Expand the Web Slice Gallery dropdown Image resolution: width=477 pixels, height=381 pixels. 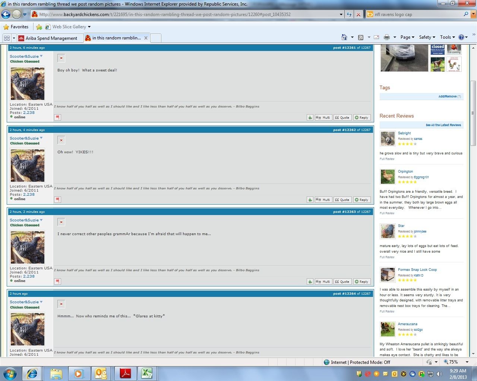[x=89, y=27]
